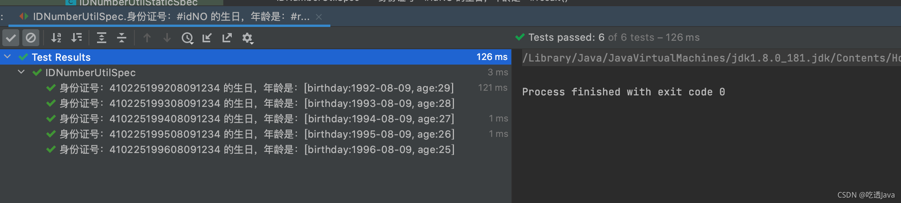Screen dimensions: 901x203
Task: Select test result with birthday:1992-08-09
Action: [x=256, y=88]
